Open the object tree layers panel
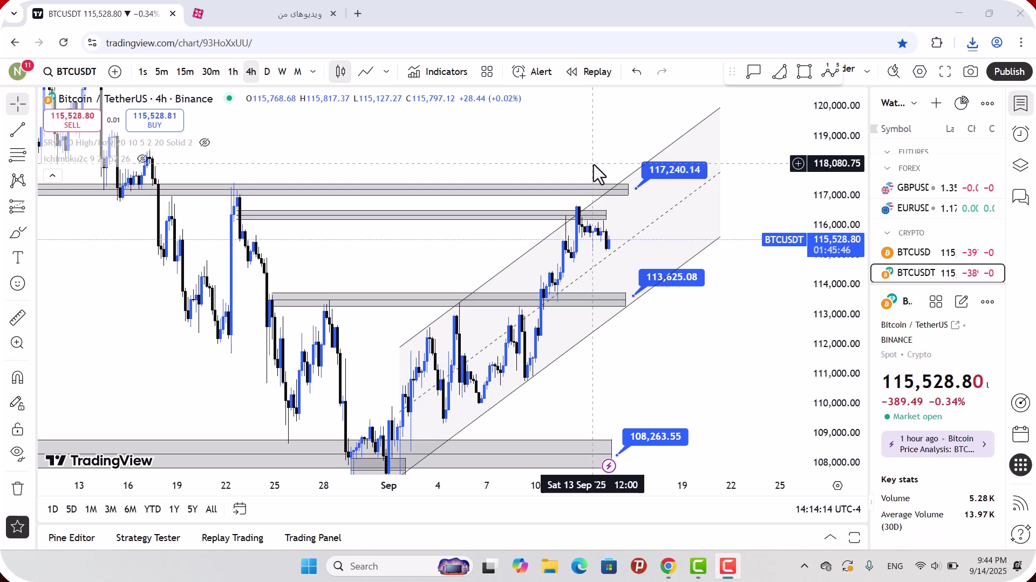The image size is (1036, 582). point(1020,165)
